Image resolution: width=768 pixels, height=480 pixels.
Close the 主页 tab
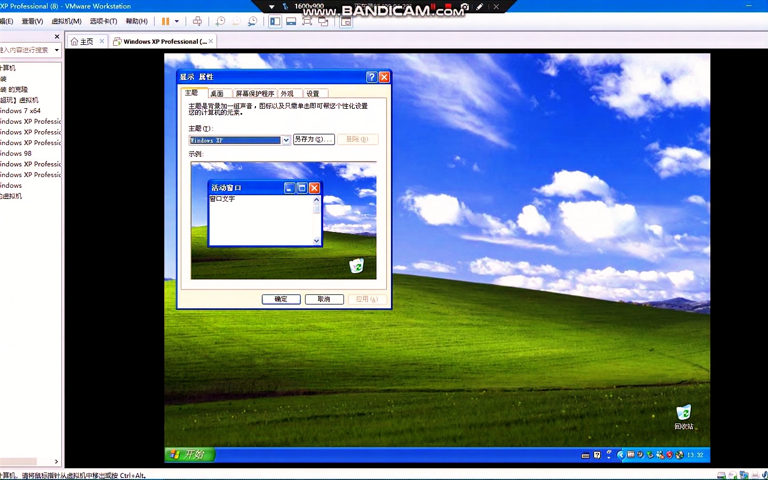[102, 41]
